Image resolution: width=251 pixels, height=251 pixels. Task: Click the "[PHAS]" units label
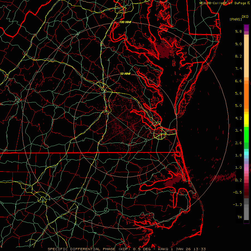coord(236,19)
